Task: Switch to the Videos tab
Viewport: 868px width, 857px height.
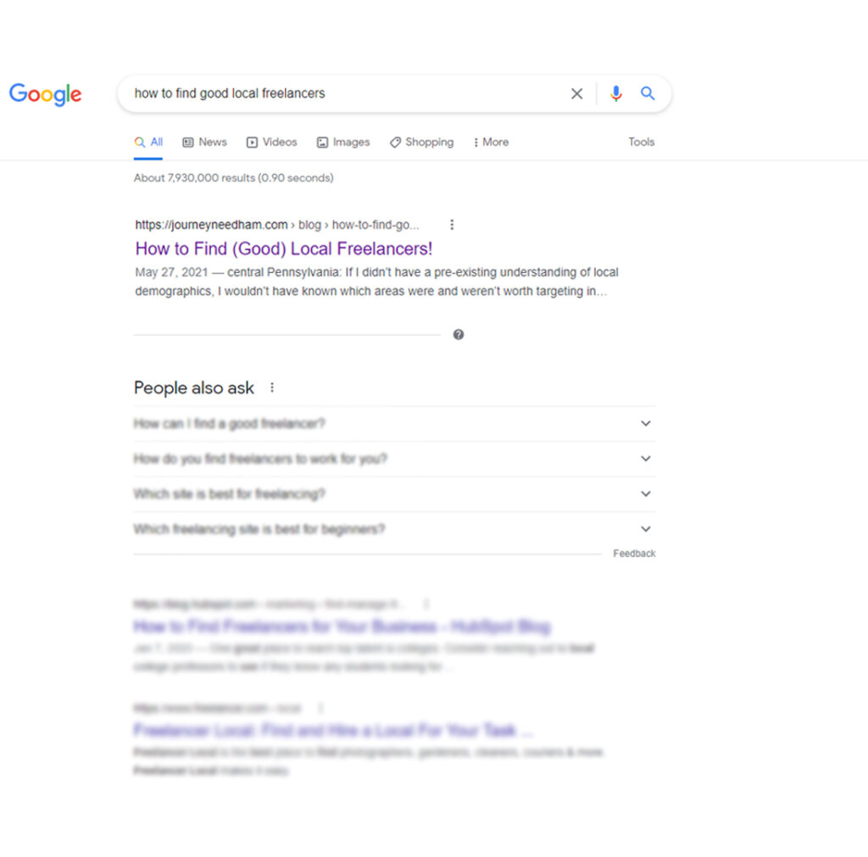Action: click(272, 142)
